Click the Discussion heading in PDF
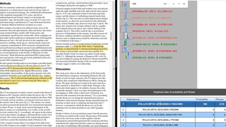 click(x=63, y=69)
